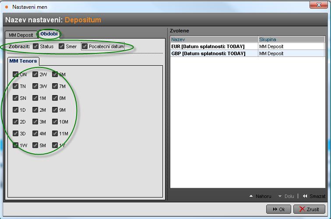This screenshot has height=219, width=331.
Task: Sort by the Nazev column header
Action: click(214, 39)
